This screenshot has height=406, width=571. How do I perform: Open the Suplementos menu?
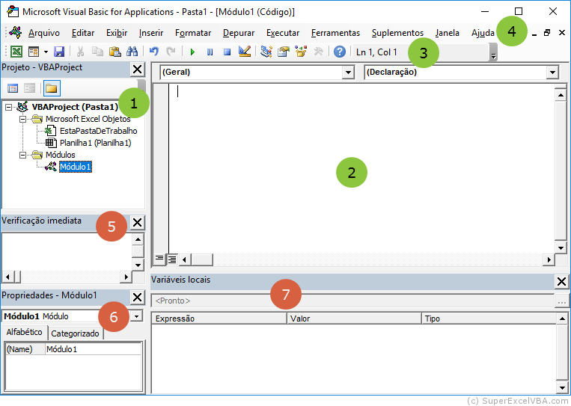tap(397, 33)
